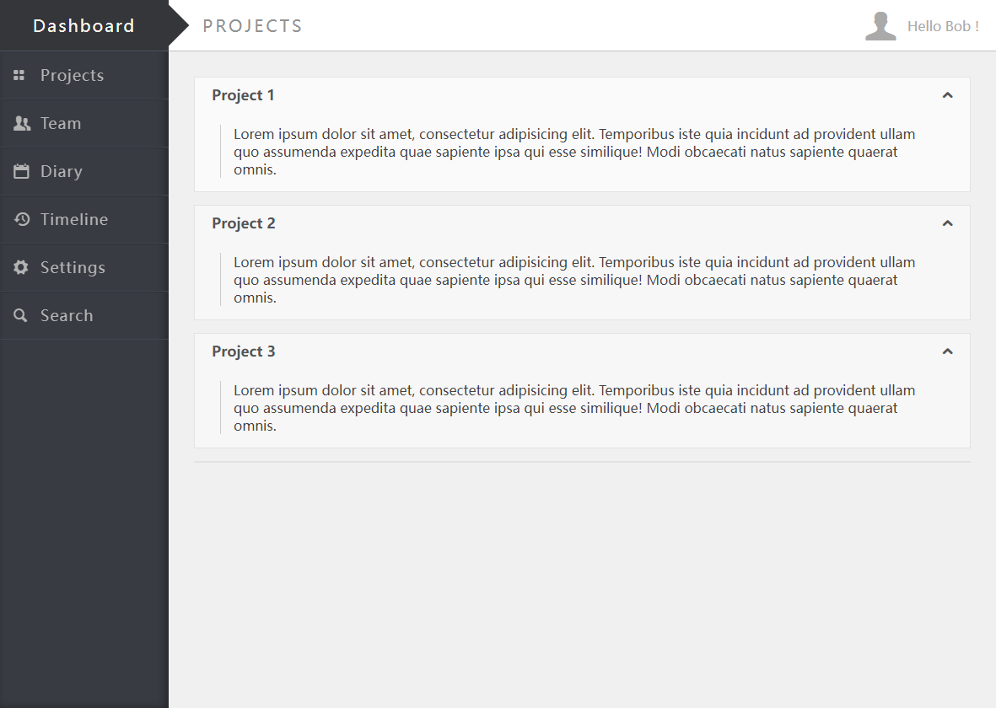Go to the Diary section

coord(84,171)
